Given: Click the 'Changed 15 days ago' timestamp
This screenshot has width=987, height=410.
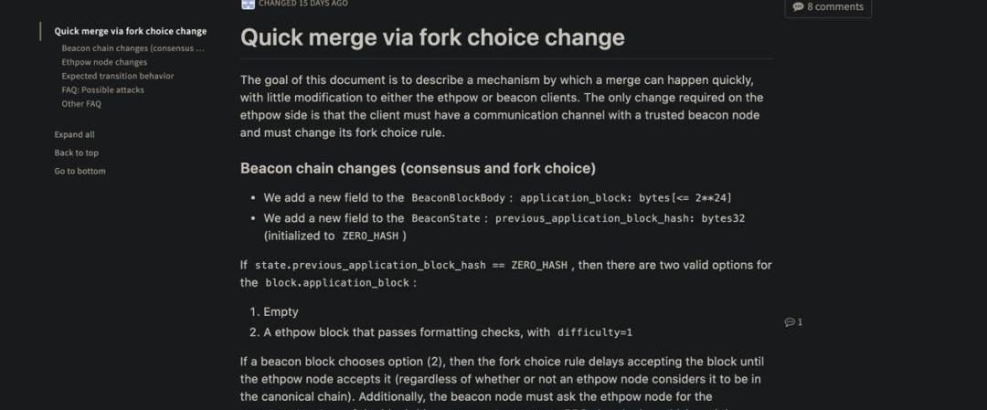Looking at the screenshot, I should click(x=302, y=4).
